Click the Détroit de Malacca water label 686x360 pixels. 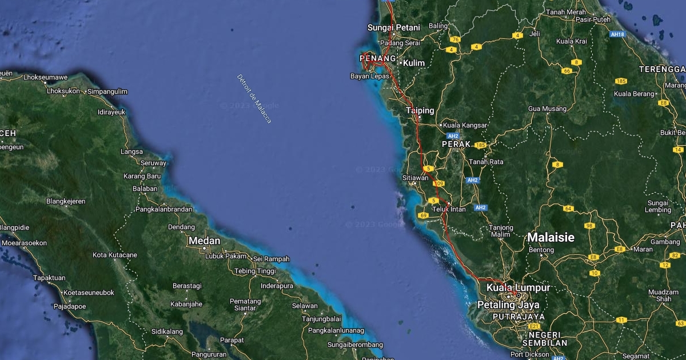coord(254,98)
